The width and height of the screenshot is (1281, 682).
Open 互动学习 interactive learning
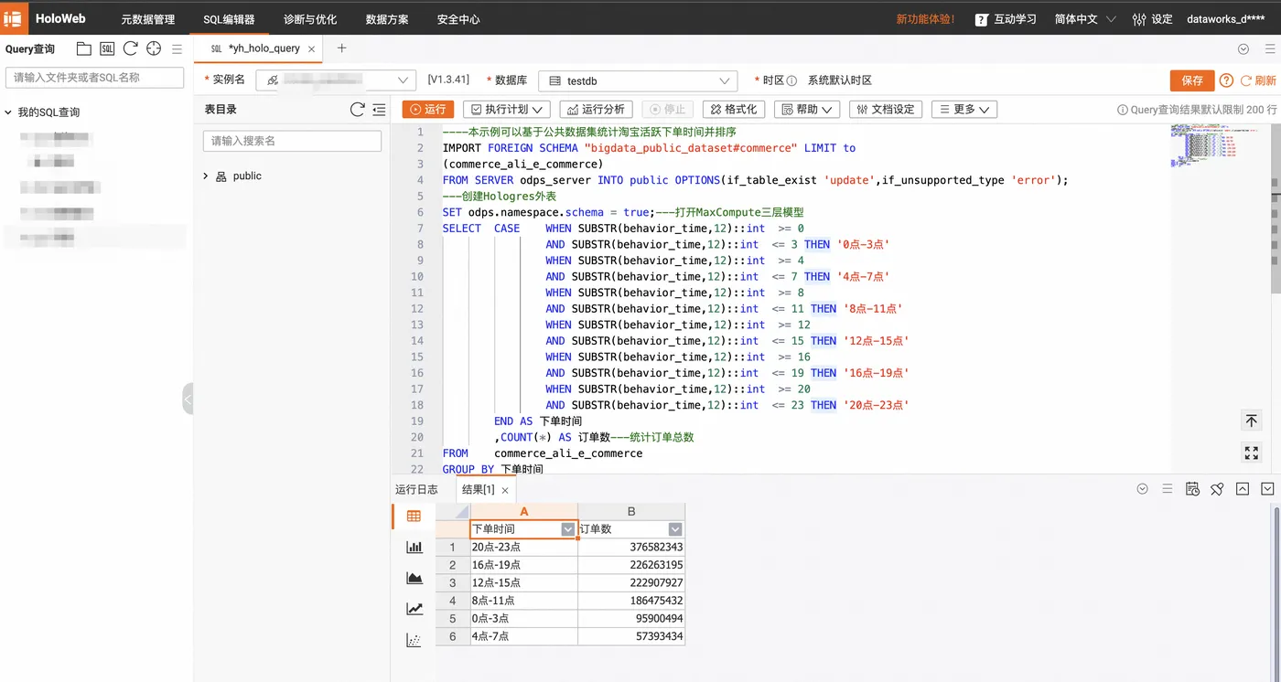coord(1006,19)
